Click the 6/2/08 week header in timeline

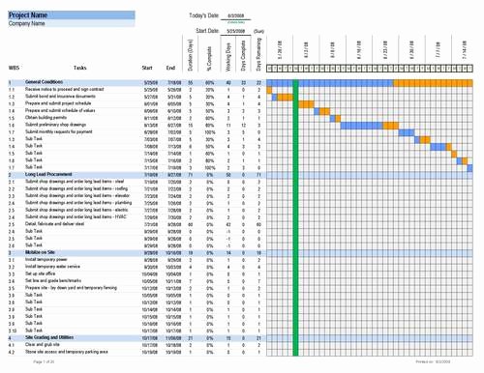pyautogui.click(x=306, y=50)
